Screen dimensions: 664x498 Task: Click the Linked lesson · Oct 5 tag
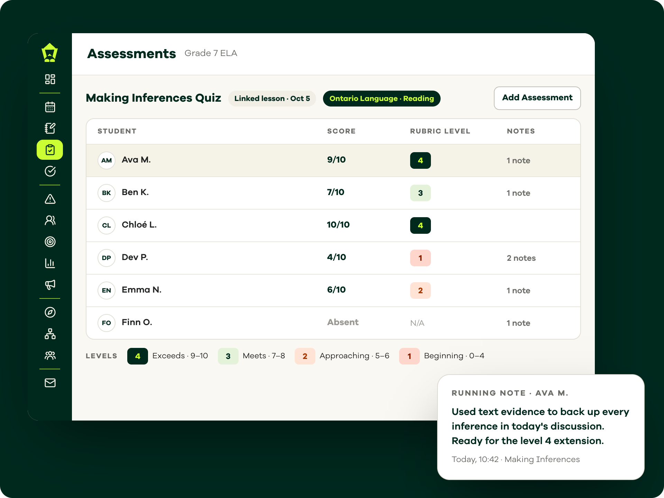(272, 99)
